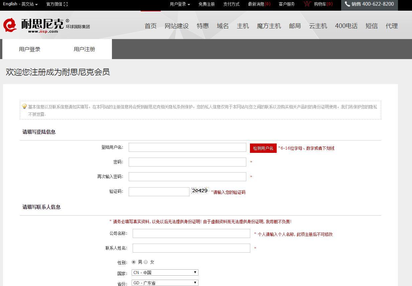The height and width of the screenshot is (286, 412).
Task: Click the hint 6-16位字母、数字或者下划线
Action: tap(307, 148)
